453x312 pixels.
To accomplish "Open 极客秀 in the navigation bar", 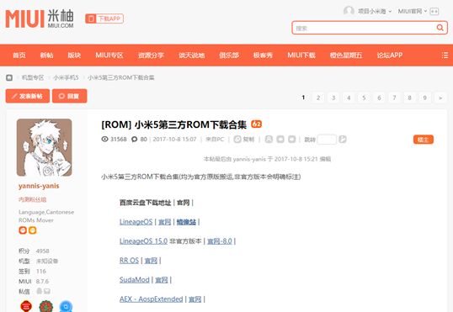I will (x=263, y=56).
